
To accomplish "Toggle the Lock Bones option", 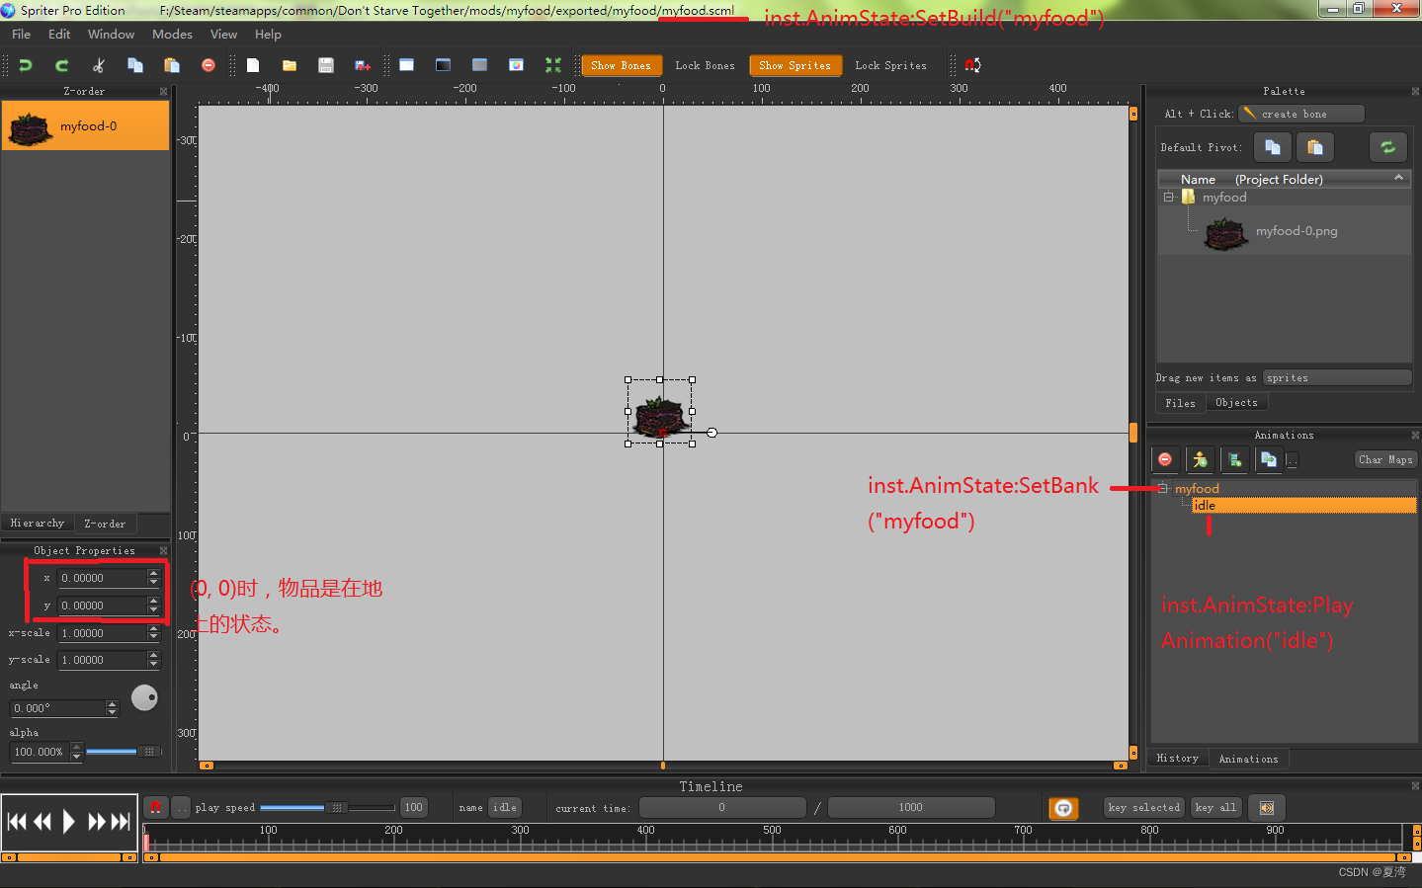I will pyautogui.click(x=705, y=65).
